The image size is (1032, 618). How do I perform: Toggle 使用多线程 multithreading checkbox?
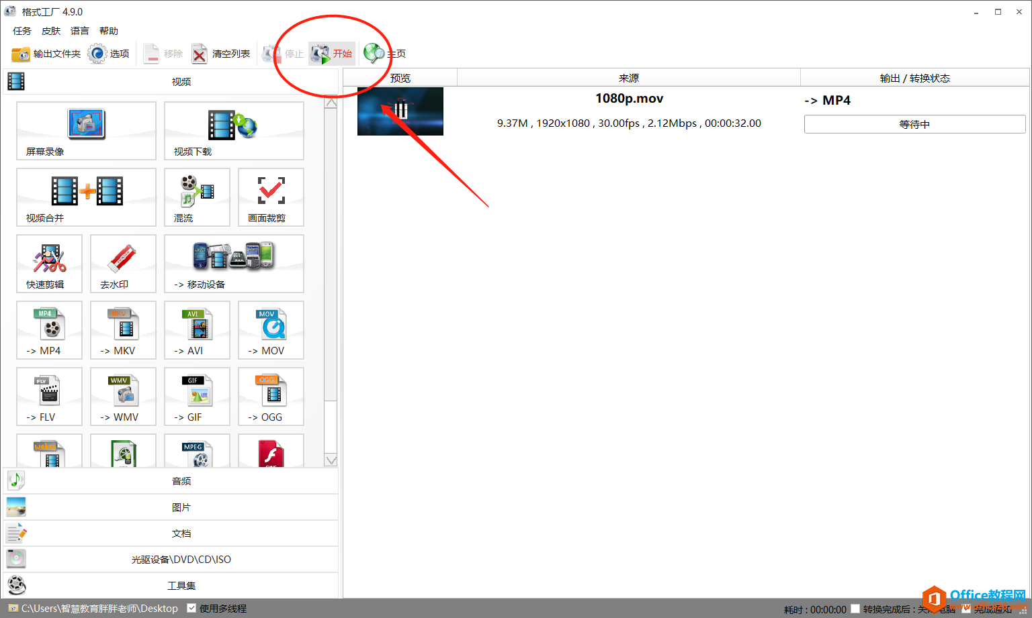pos(192,608)
